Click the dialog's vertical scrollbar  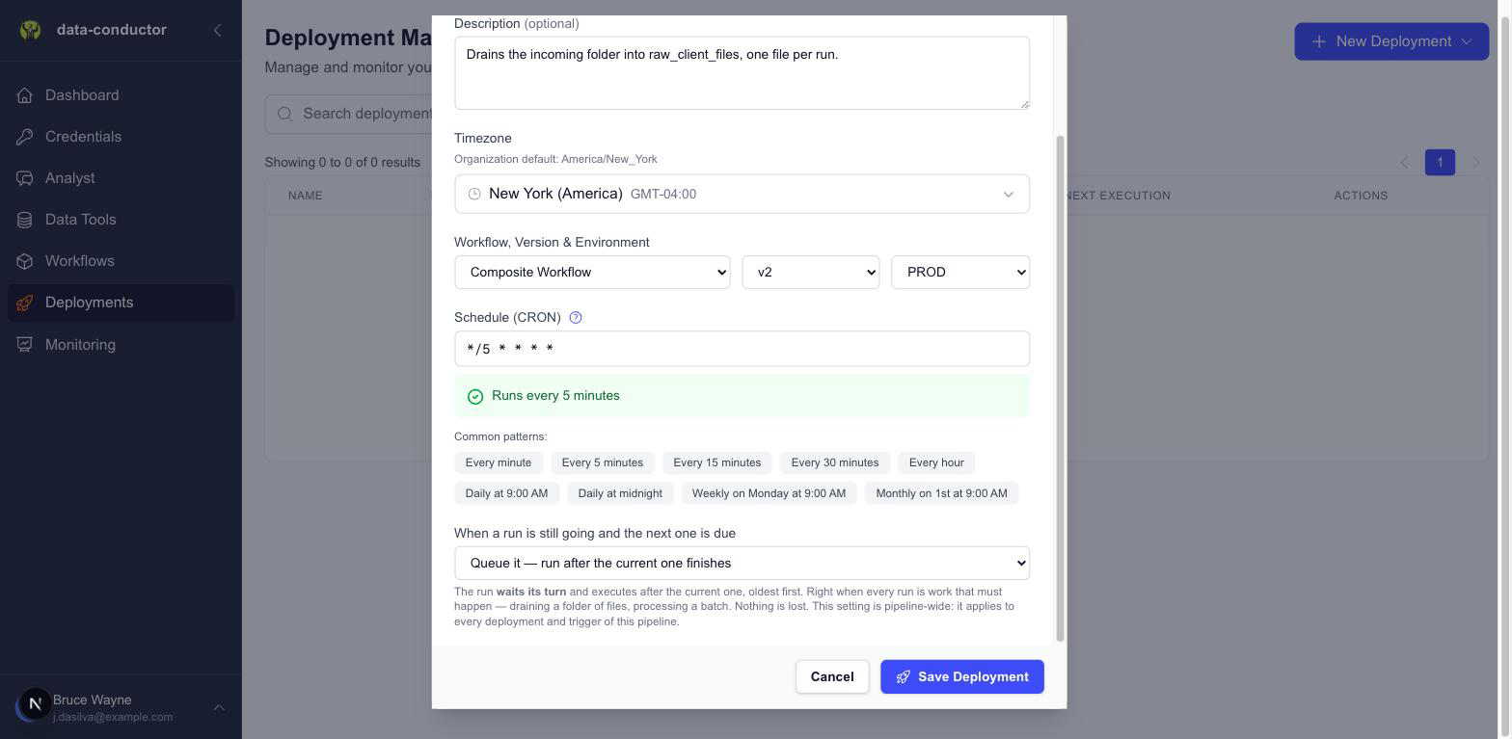coord(1060,388)
